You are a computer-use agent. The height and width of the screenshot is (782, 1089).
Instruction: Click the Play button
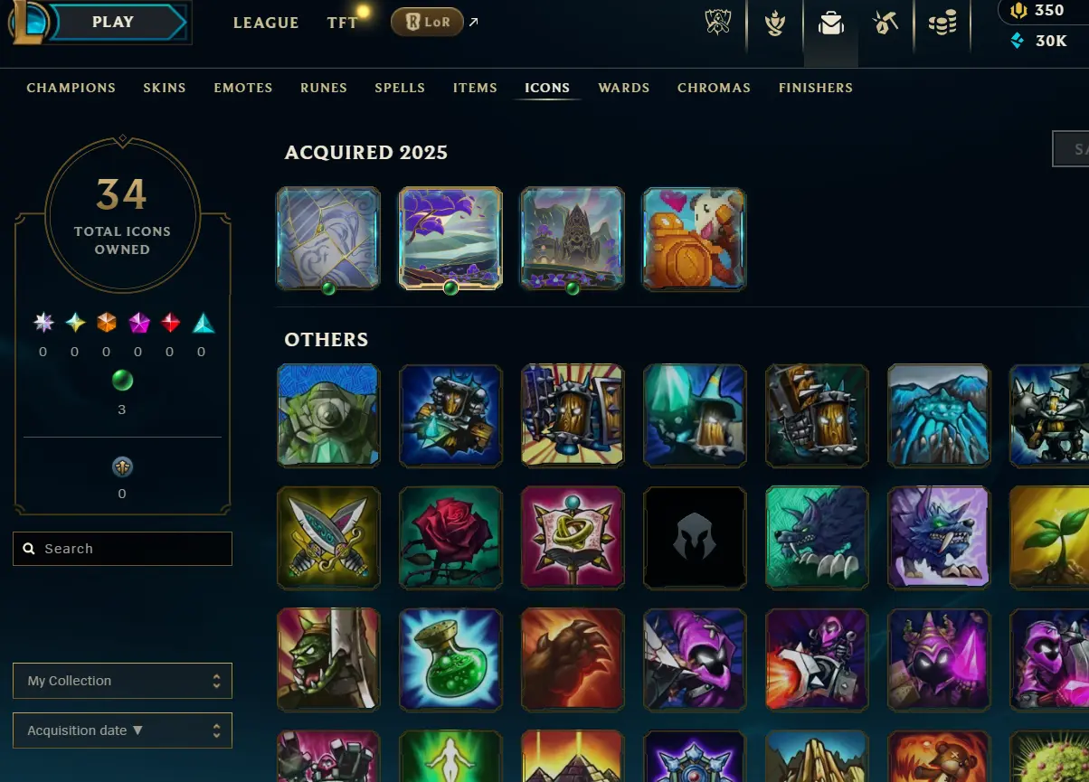113,22
